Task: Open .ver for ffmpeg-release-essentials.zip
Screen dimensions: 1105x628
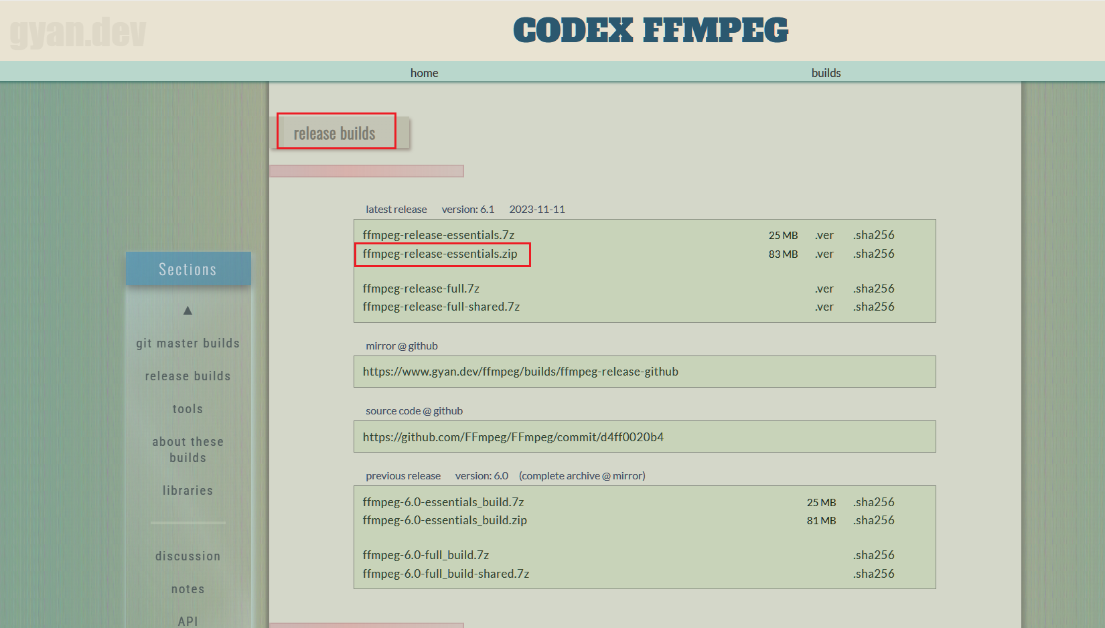Action: (824, 254)
